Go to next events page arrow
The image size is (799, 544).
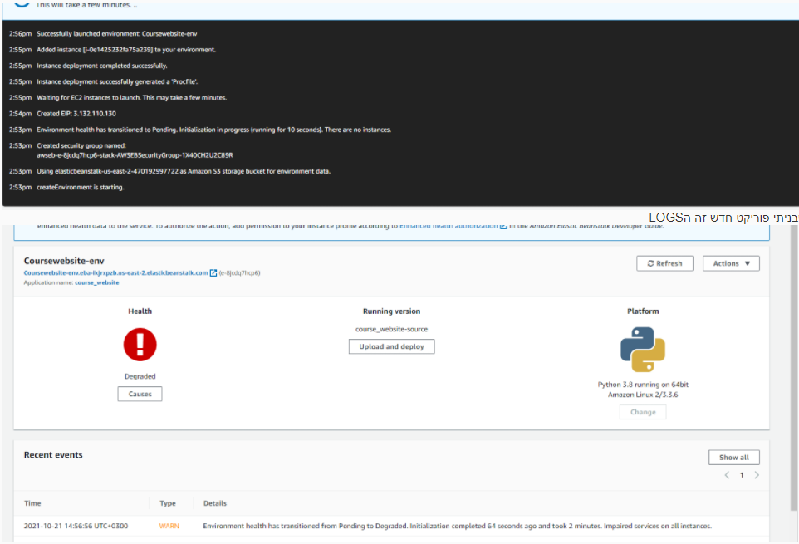tap(757, 475)
